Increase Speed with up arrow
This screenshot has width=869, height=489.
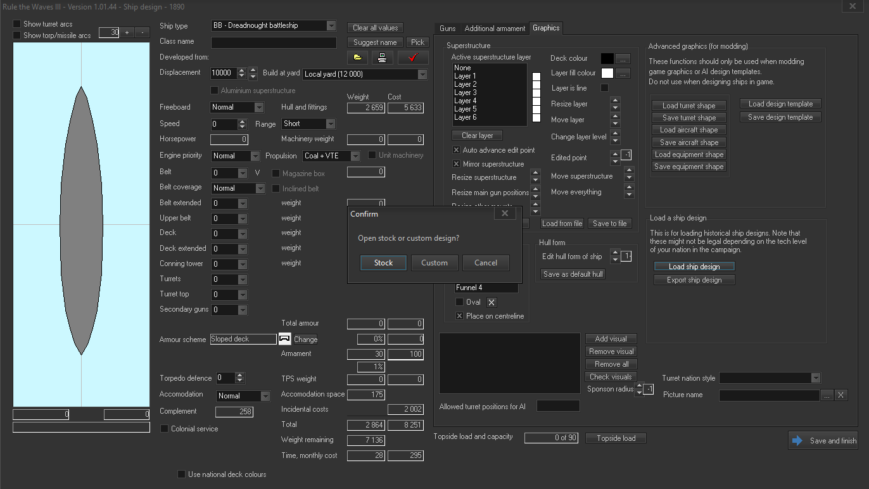pos(242,121)
